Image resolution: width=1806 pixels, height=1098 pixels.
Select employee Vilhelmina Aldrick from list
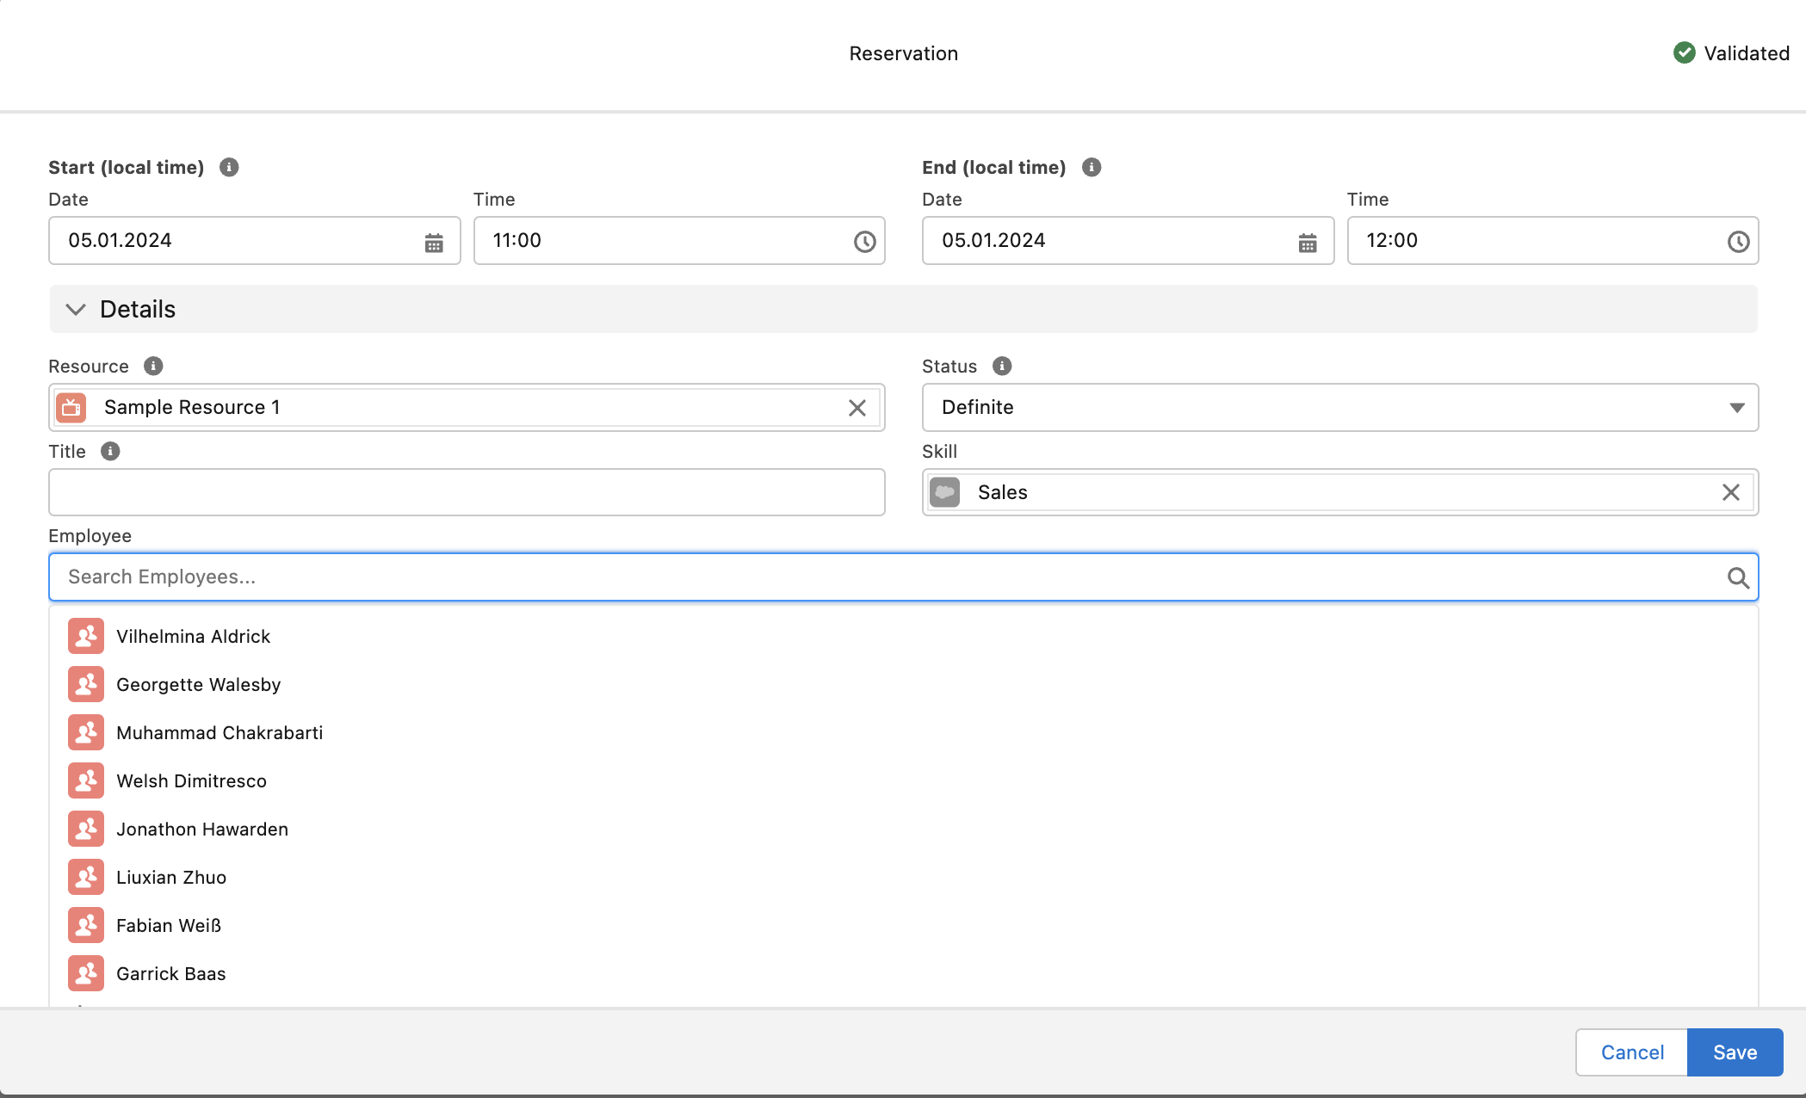coord(193,637)
